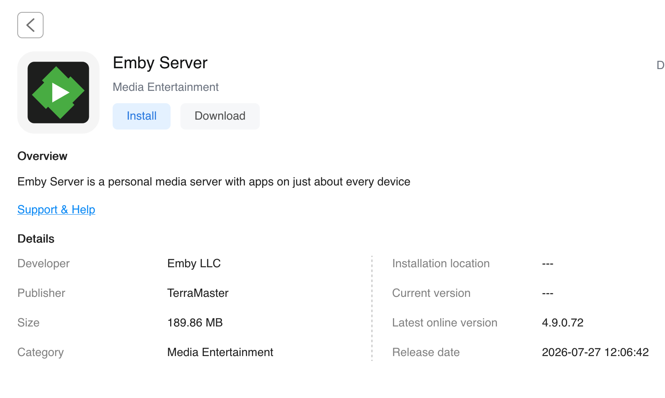
Task: Click the Size label
Action: (28, 323)
